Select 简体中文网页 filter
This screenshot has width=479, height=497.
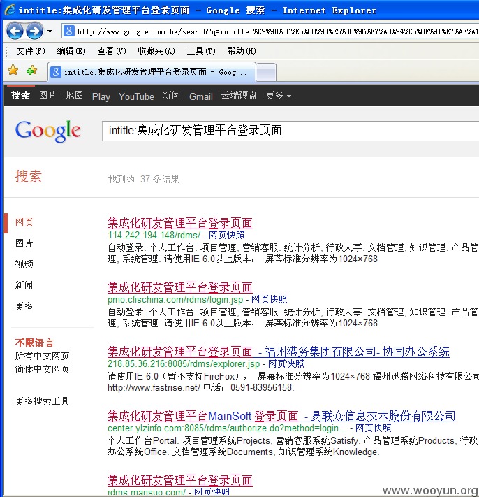[42, 369]
